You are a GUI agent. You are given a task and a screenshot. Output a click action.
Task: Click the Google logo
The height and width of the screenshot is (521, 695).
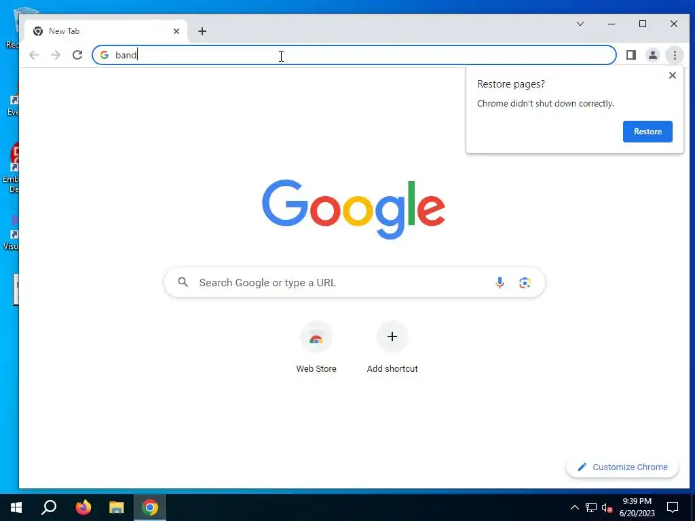click(353, 209)
